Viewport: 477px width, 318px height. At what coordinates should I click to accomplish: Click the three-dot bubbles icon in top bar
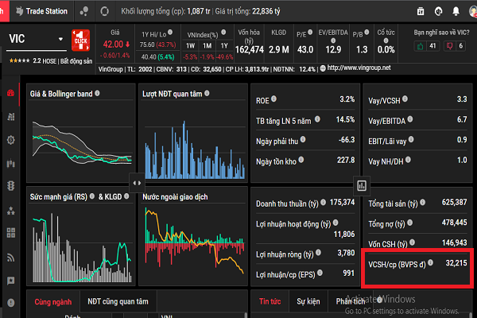pos(84,11)
